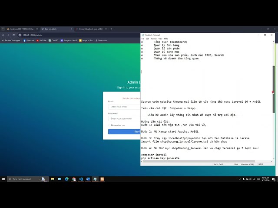Click the 100% zoom status bar entry
This screenshot has width=278, height=208.
(236, 164)
